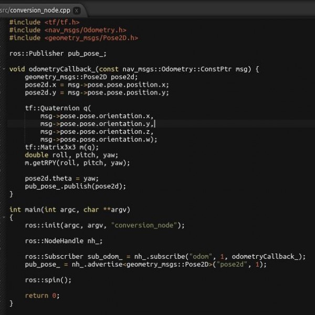Click the '<geometry_msgs/Pose2D.h>' include path
Image resolution: width=315 pixels, height=315 pixels.
[91, 38]
